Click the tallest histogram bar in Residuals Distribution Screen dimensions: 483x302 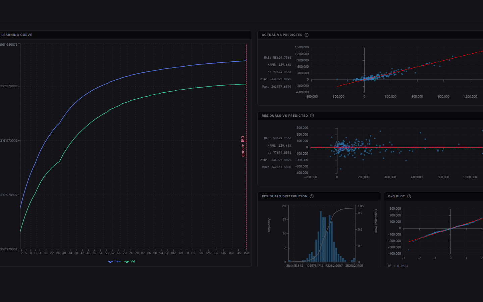pos(321,237)
